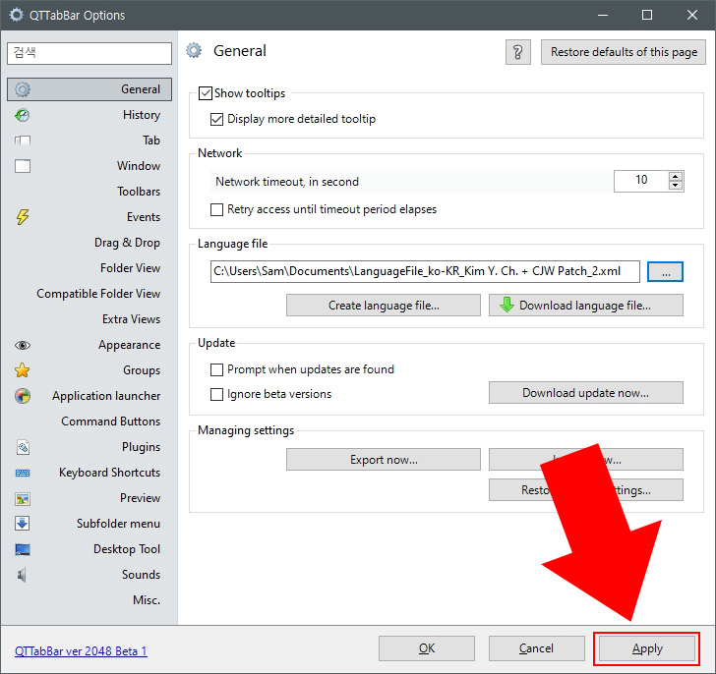716x674 pixels.
Task: Switch to Events settings
Action: coord(89,217)
